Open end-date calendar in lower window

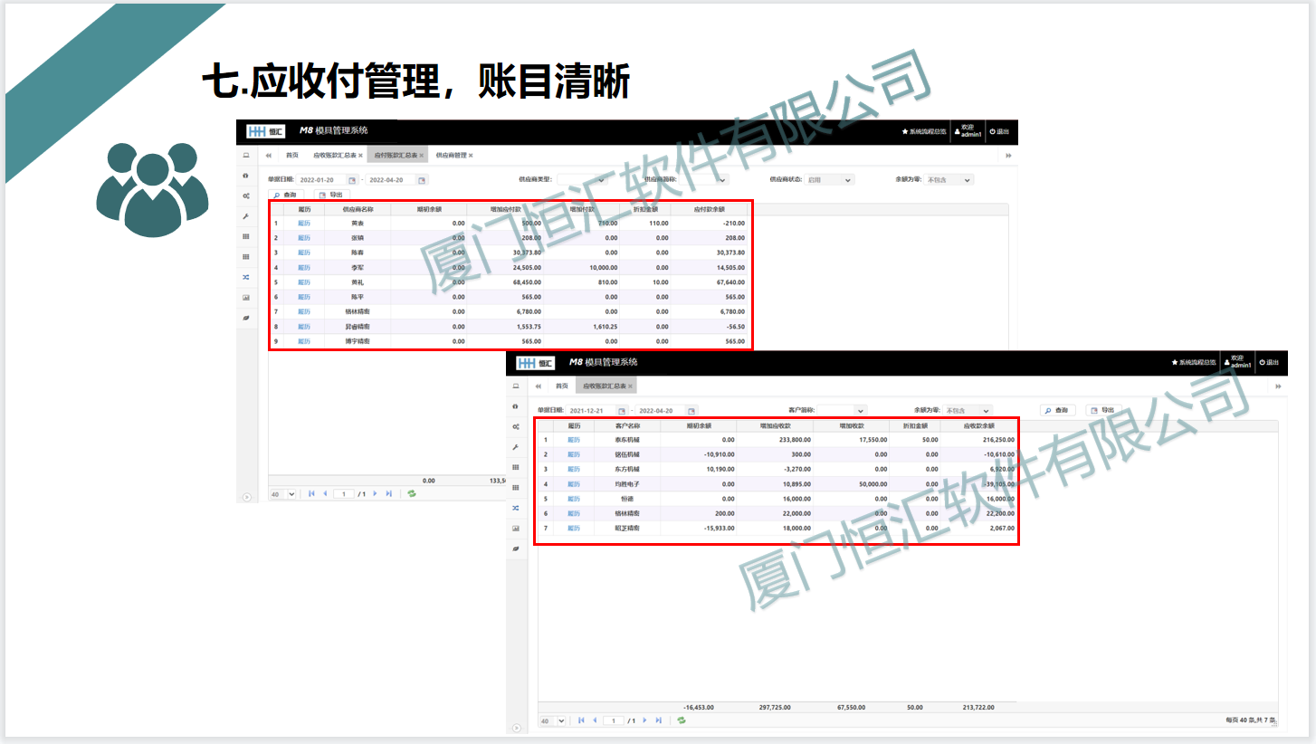pos(691,411)
